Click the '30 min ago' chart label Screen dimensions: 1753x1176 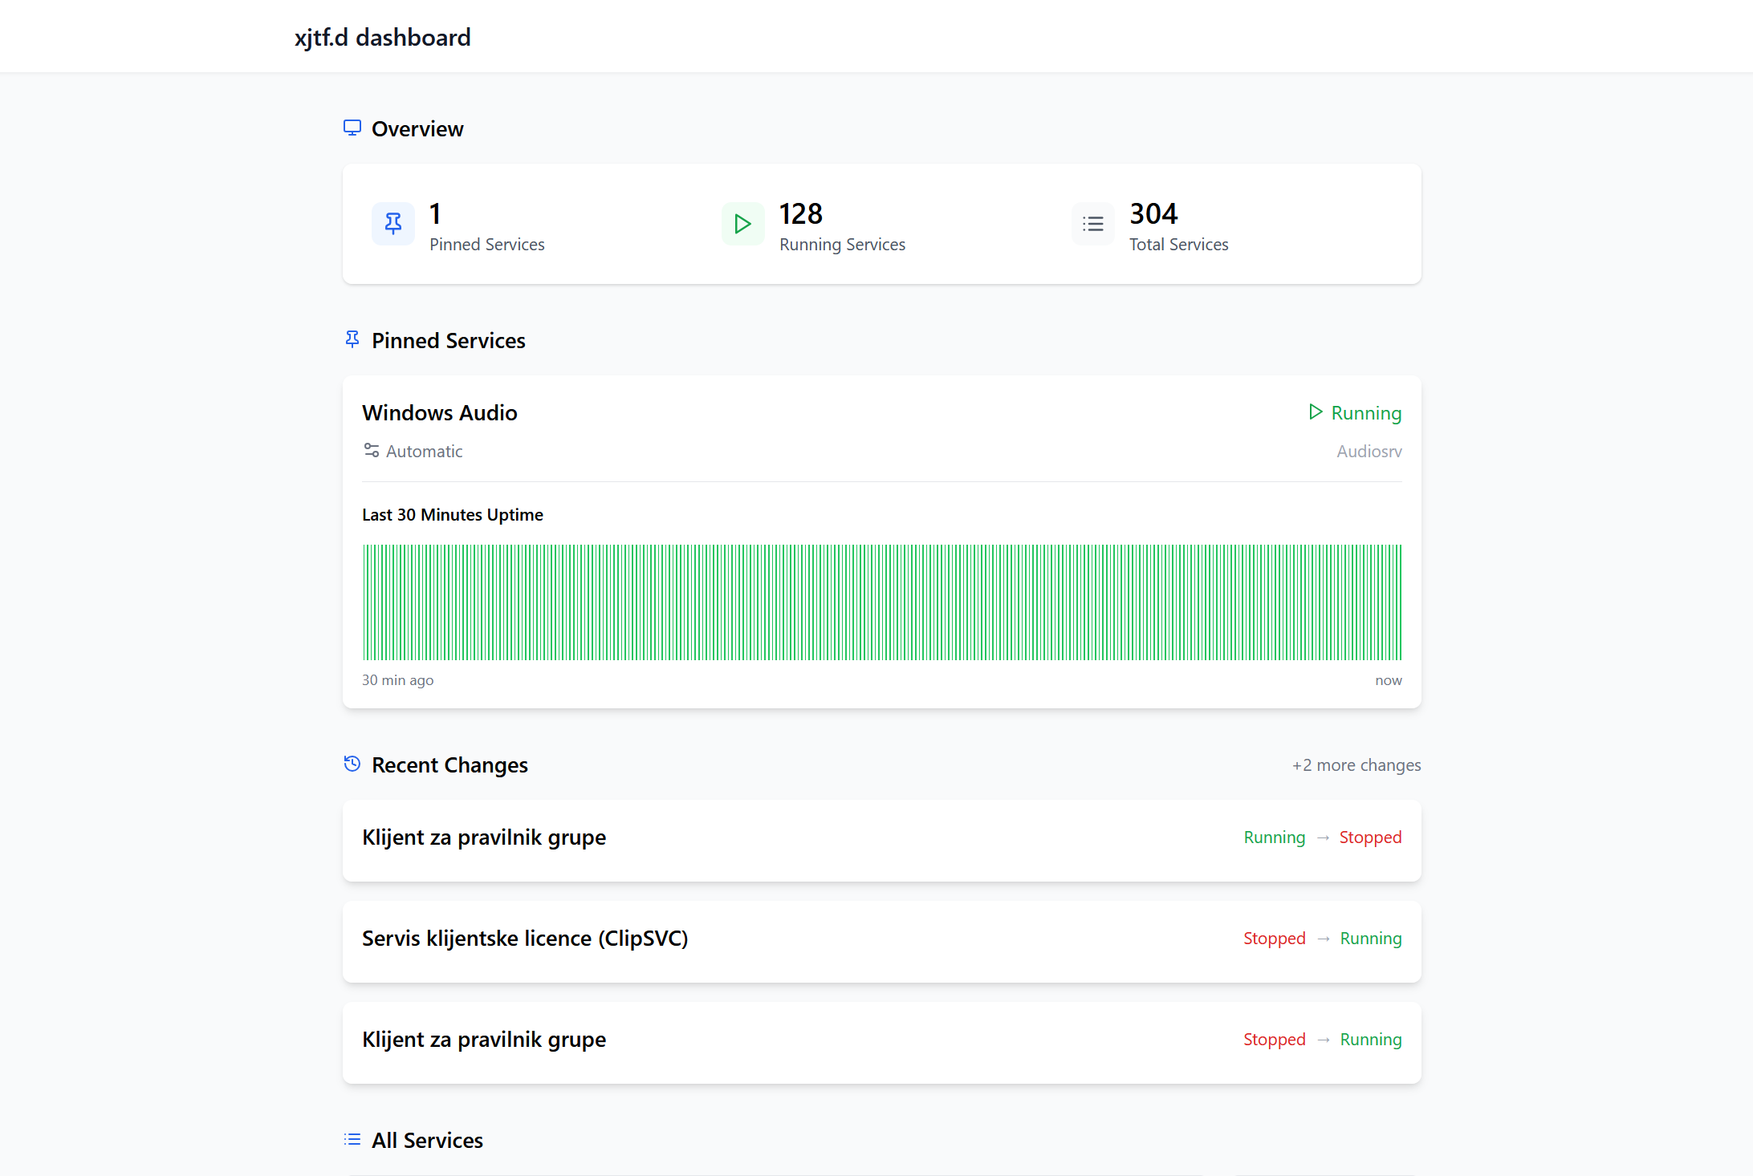pos(397,680)
